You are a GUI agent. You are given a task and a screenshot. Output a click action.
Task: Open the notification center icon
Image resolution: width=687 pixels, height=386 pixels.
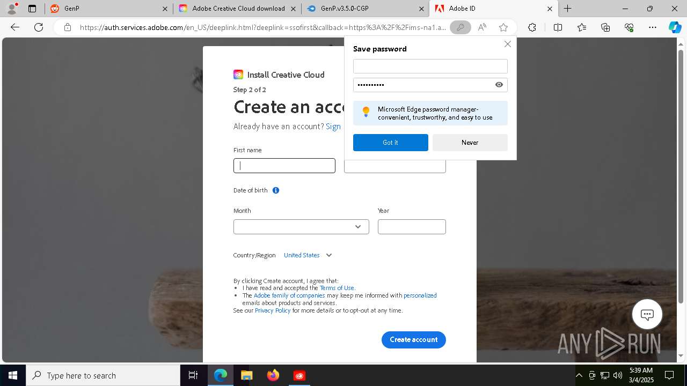coord(669,375)
